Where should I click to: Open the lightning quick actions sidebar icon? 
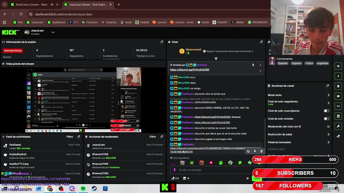(338, 76)
